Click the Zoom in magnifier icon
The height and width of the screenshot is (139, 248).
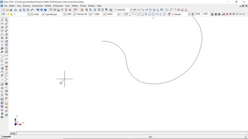click(86, 10)
